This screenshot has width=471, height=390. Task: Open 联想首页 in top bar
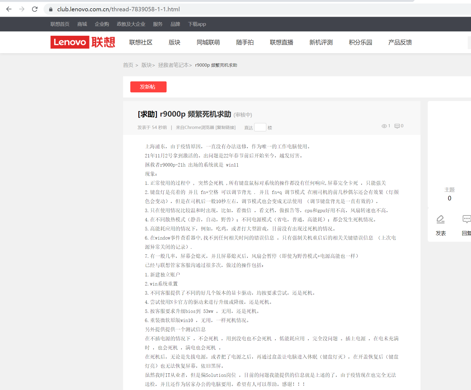point(60,24)
